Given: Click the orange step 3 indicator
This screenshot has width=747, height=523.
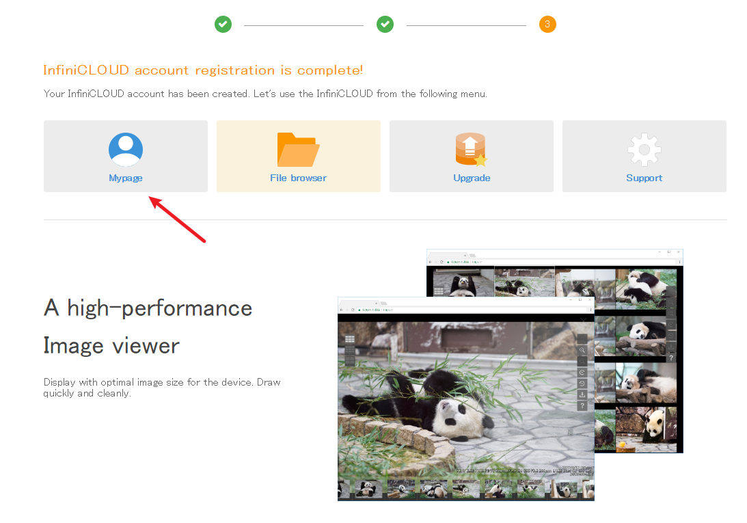Looking at the screenshot, I should (547, 25).
